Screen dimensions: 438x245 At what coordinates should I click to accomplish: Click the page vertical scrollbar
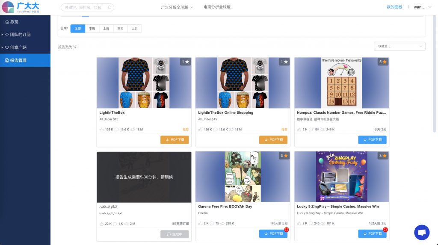(x=435, y=74)
